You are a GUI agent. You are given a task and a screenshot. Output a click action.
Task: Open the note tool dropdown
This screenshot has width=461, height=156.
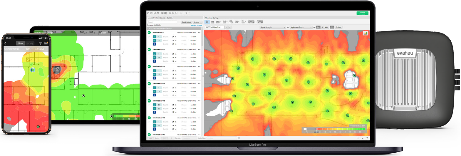(x=237, y=22)
